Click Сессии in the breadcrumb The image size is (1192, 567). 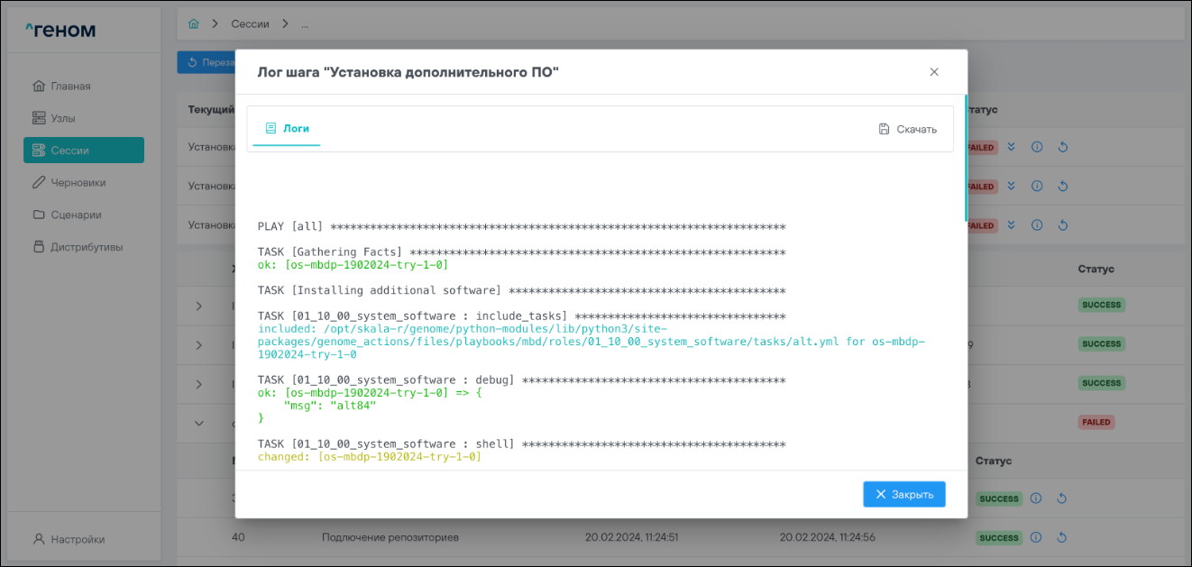click(x=250, y=24)
